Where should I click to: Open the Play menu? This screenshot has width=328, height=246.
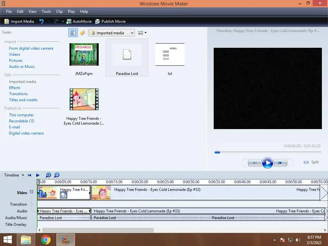point(71,12)
